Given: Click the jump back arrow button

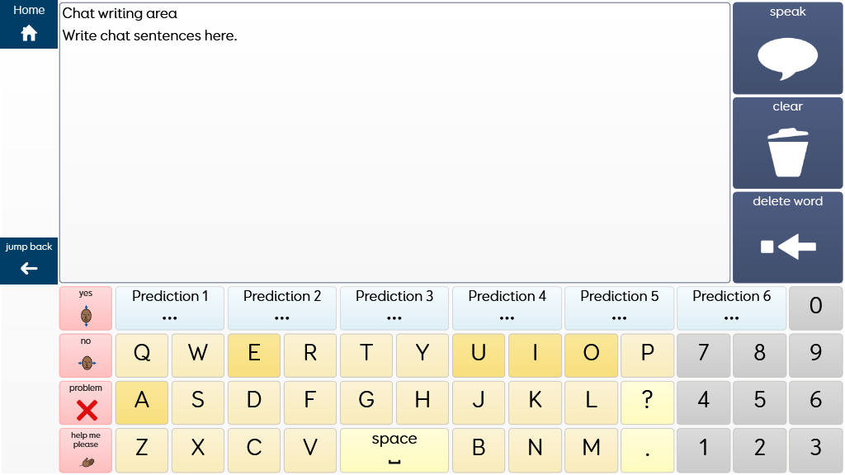Looking at the screenshot, I should 29,261.
